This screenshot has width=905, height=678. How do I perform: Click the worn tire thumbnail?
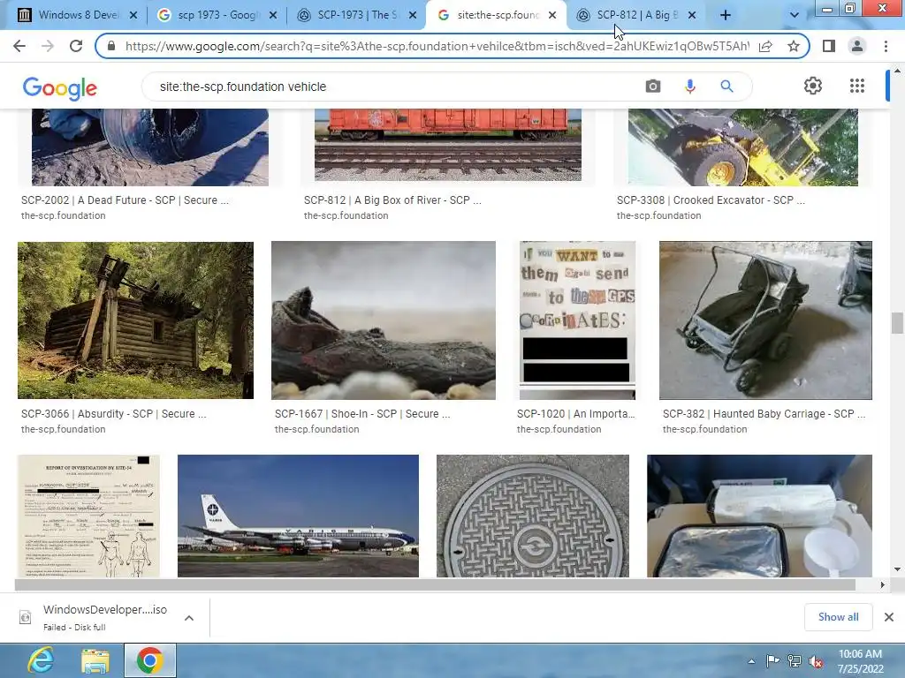click(150, 147)
